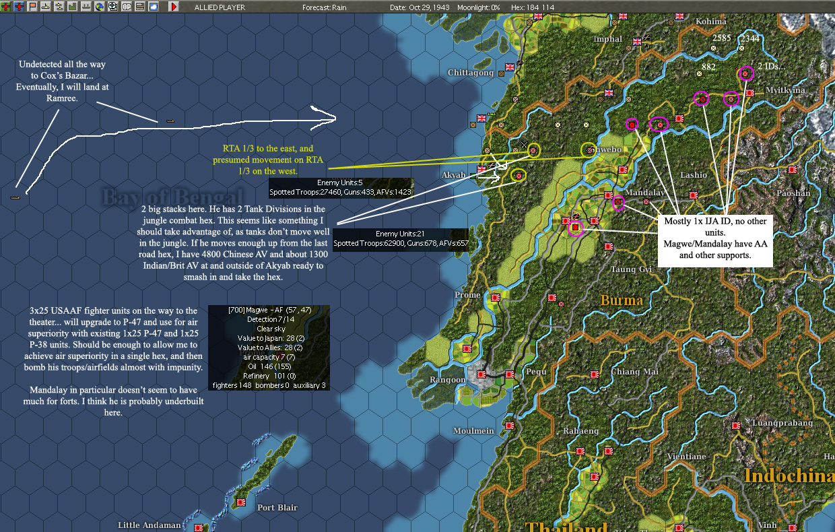
Task: Click the Refinery 101 (0) line
Action: 269,376
